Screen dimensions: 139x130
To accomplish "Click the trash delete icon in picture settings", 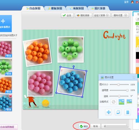I will pyautogui.click(x=128, y=112).
